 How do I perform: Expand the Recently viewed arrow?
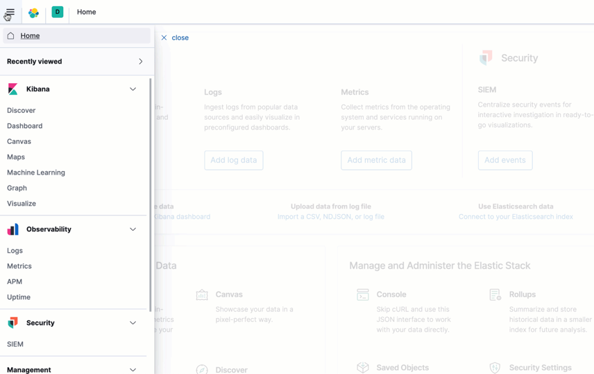point(140,62)
